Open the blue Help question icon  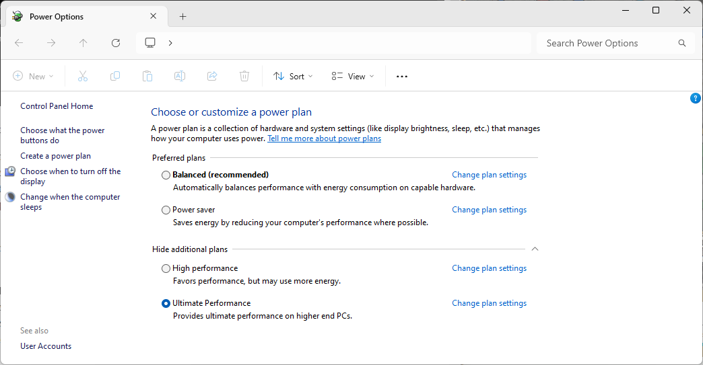pyautogui.click(x=696, y=98)
